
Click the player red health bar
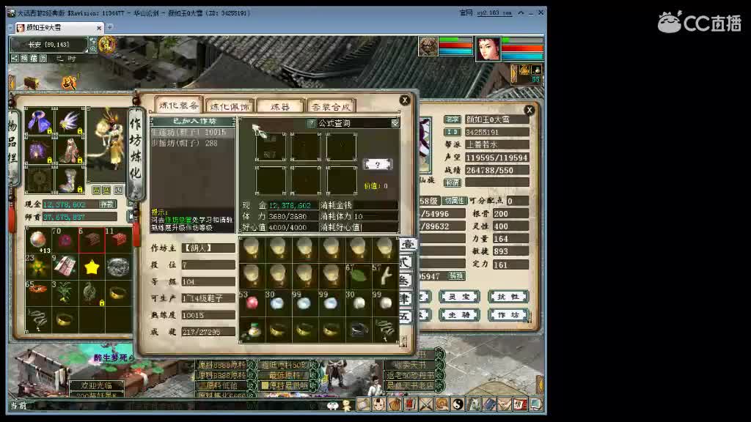pyautogui.click(x=522, y=48)
